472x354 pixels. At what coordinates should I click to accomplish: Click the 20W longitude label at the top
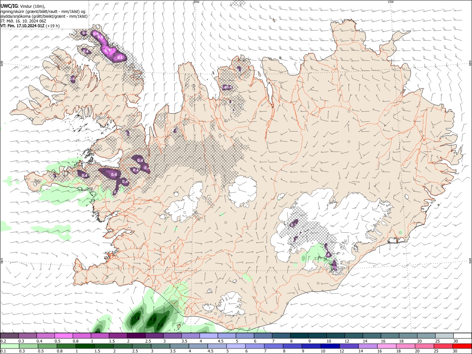(x=196, y=2)
